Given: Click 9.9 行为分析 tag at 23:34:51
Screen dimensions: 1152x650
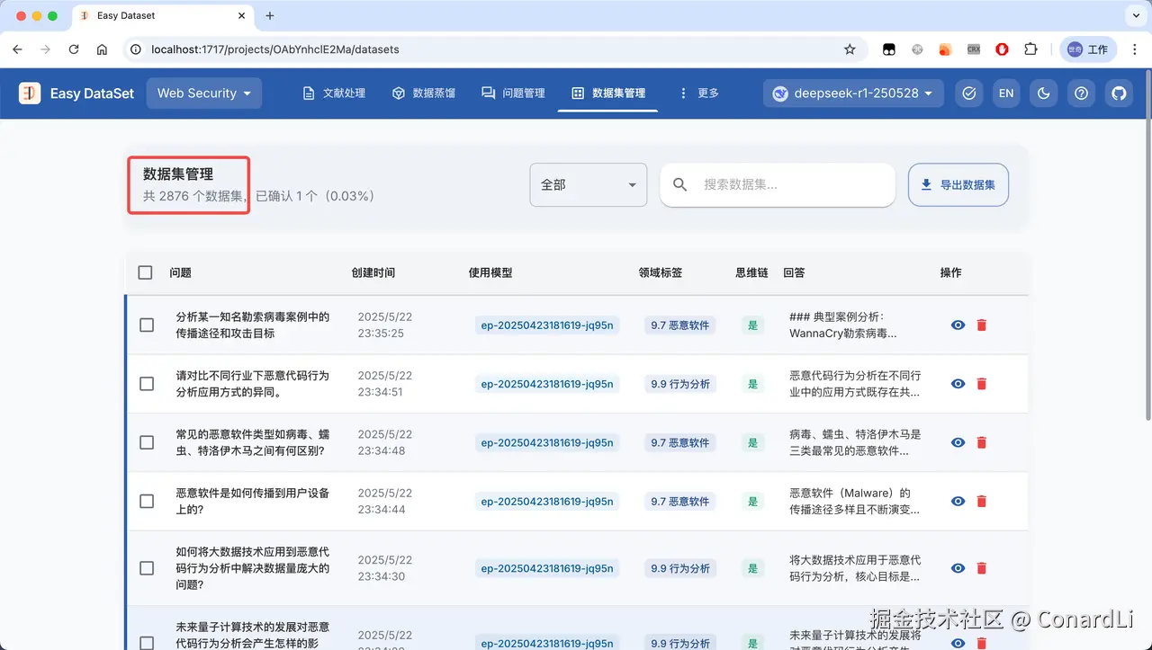Looking at the screenshot, I should (x=680, y=384).
